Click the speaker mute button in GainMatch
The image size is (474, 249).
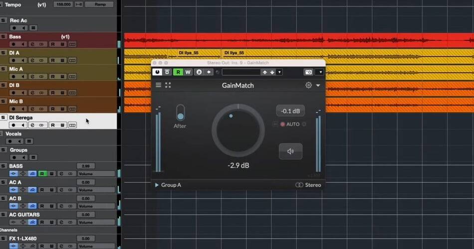click(290, 151)
